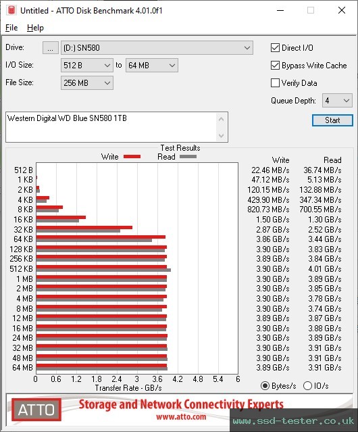Click the drive browse ellipsis button
The width and height of the screenshot is (358, 432).
51,48
